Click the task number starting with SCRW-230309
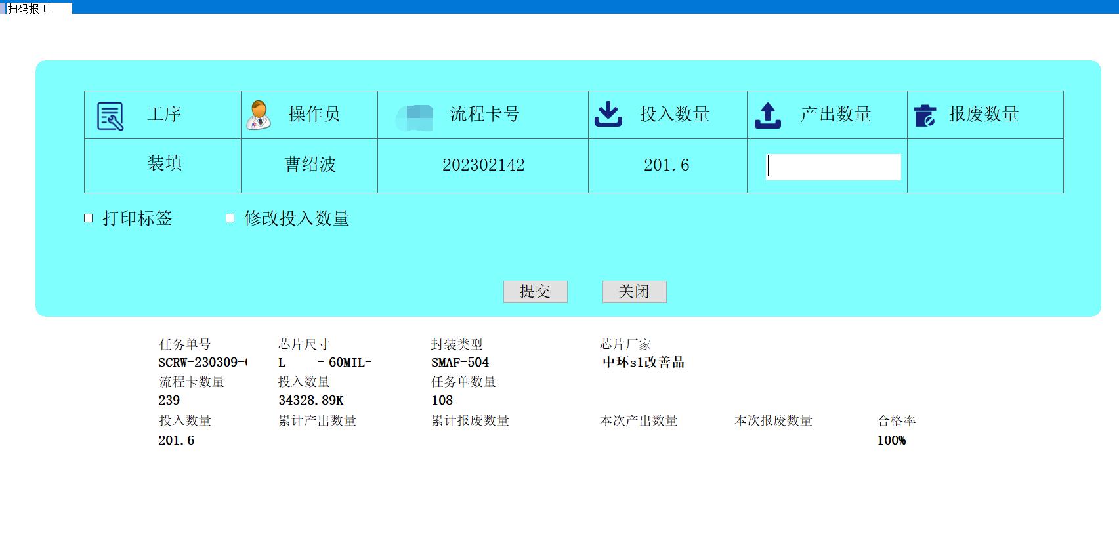 202,363
